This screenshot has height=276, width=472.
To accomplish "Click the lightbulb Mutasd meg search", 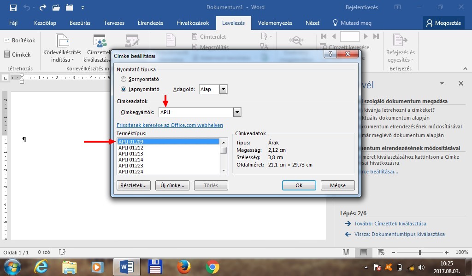I will (x=352, y=23).
